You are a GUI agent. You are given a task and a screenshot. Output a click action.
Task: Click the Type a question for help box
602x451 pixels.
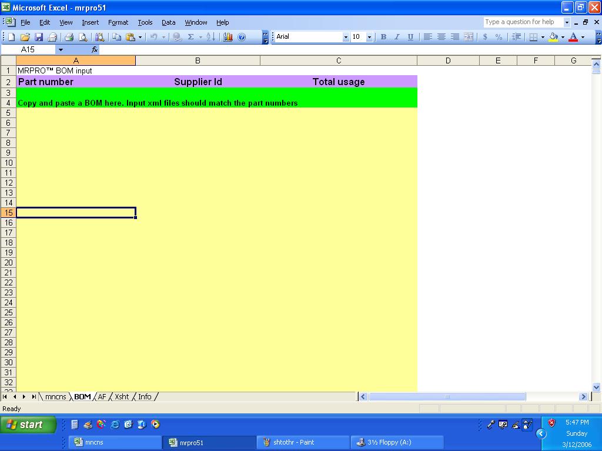tap(523, 22)
